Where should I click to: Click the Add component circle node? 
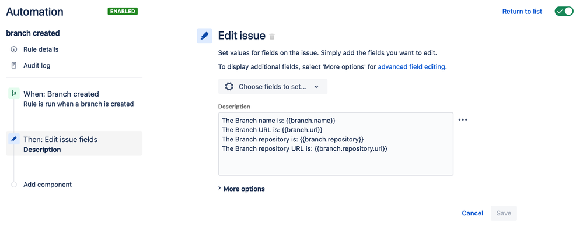pyautogui.click(x=14, y=185)
